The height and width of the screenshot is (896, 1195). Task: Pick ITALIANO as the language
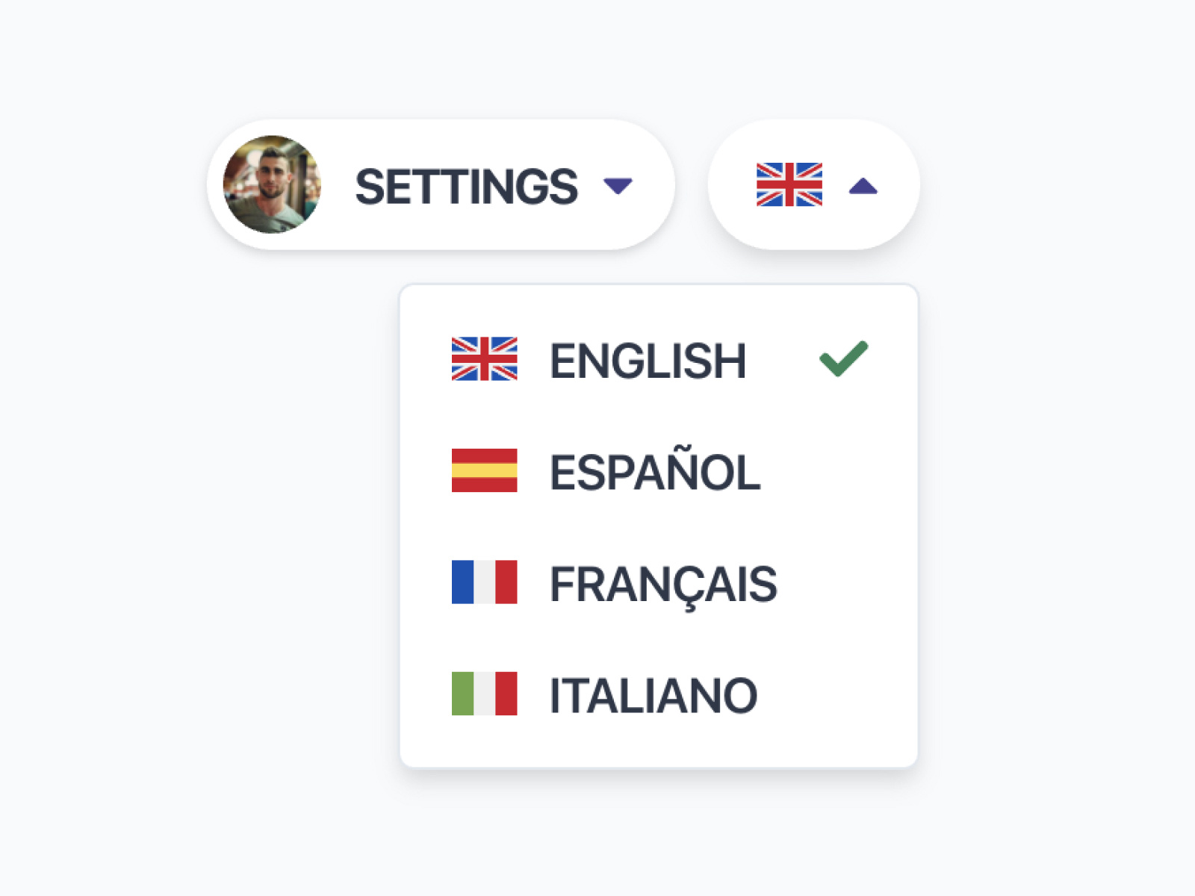tap(654, 696)
